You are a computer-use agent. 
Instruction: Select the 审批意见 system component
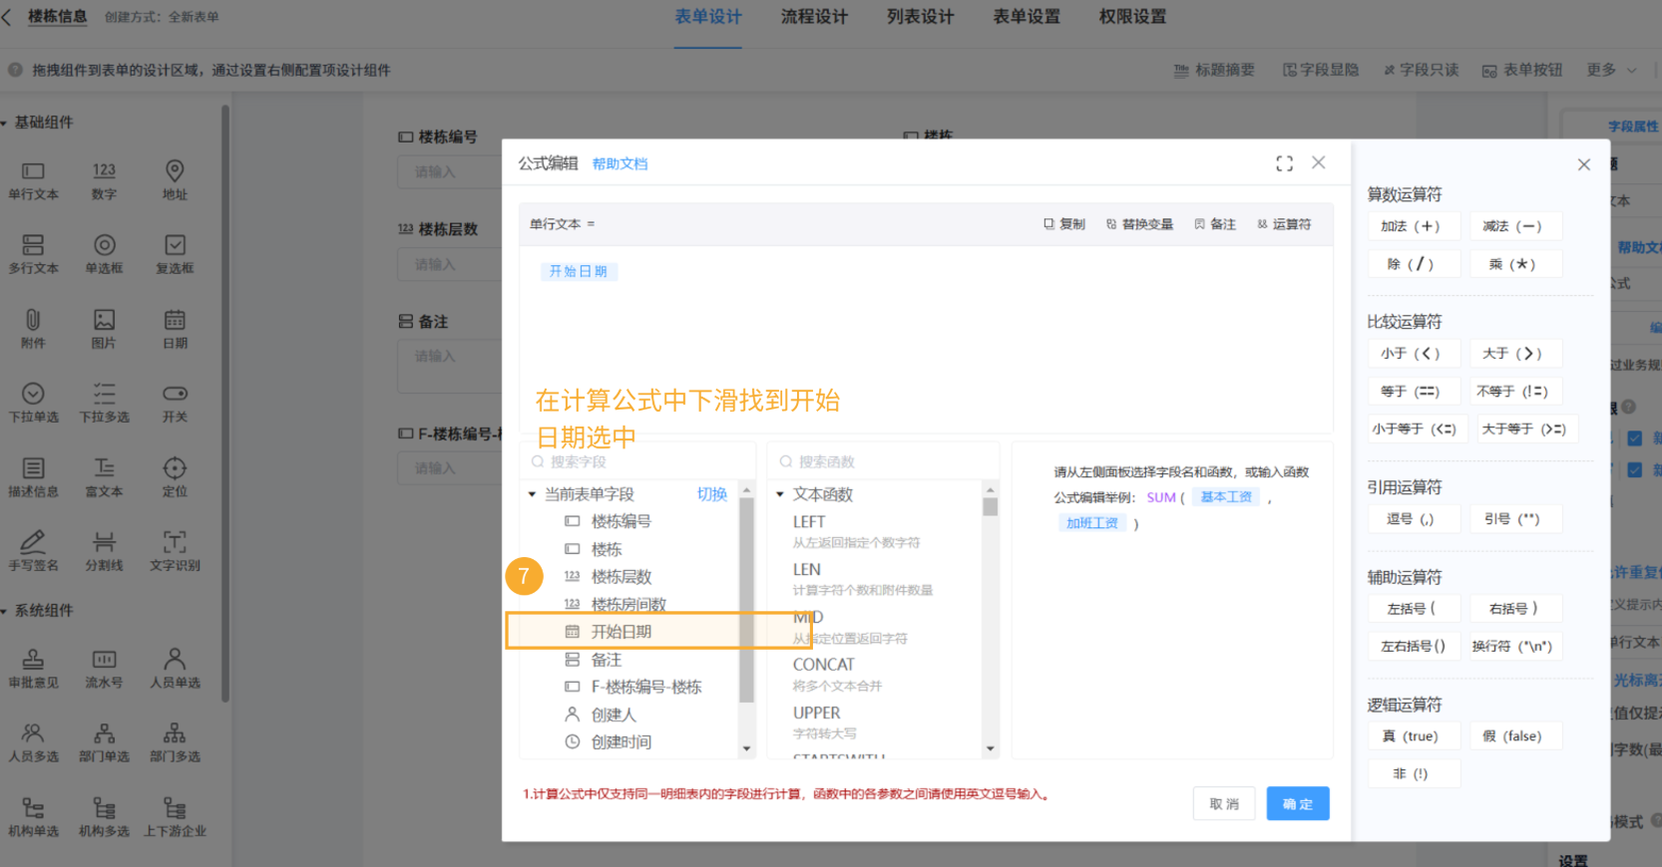tap(33, 668)
